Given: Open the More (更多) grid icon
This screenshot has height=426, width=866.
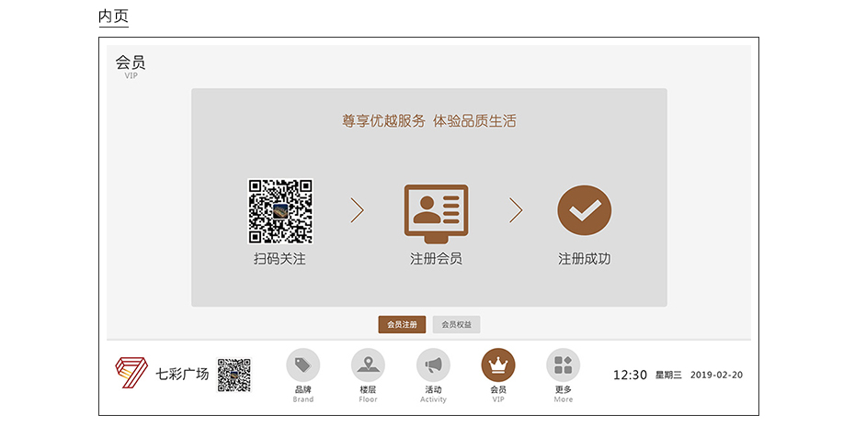Looking at the screenshot, I should tap(564, 365).
